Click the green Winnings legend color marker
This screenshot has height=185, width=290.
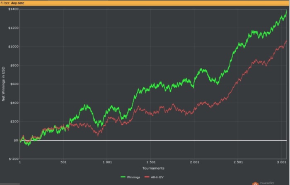pos(123,177)
